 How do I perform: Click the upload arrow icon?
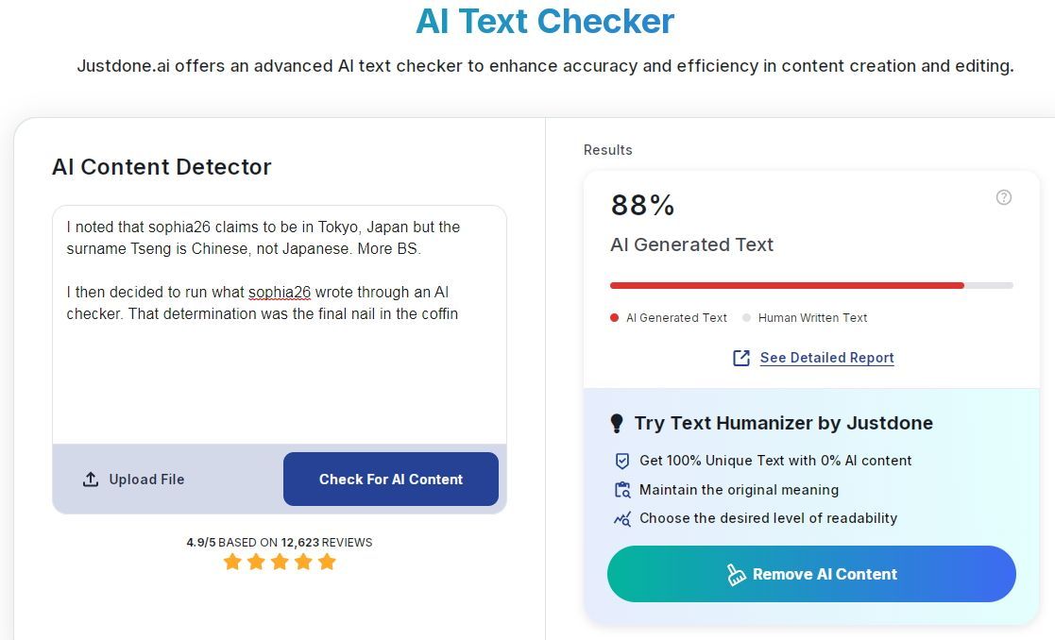click(x=91, y=480)
